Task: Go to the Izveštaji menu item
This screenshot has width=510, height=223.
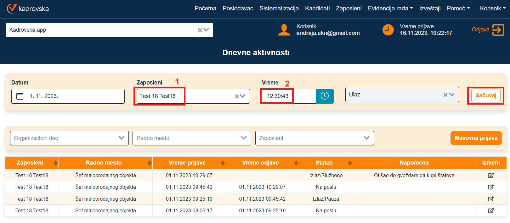Action: [x=430, y=8]
